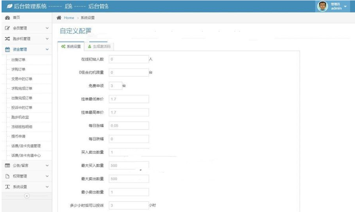This screenshot has height=212, width=355.
Task: Expand the 权限管理 menu chevron
Action: (x=47, y=176)
